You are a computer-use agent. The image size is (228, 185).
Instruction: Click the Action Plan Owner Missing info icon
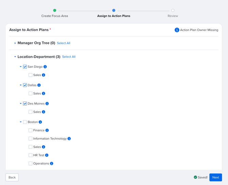click(177, 30)
